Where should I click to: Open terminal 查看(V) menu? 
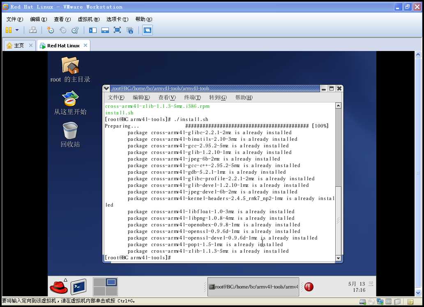click(x=167, y=97)
